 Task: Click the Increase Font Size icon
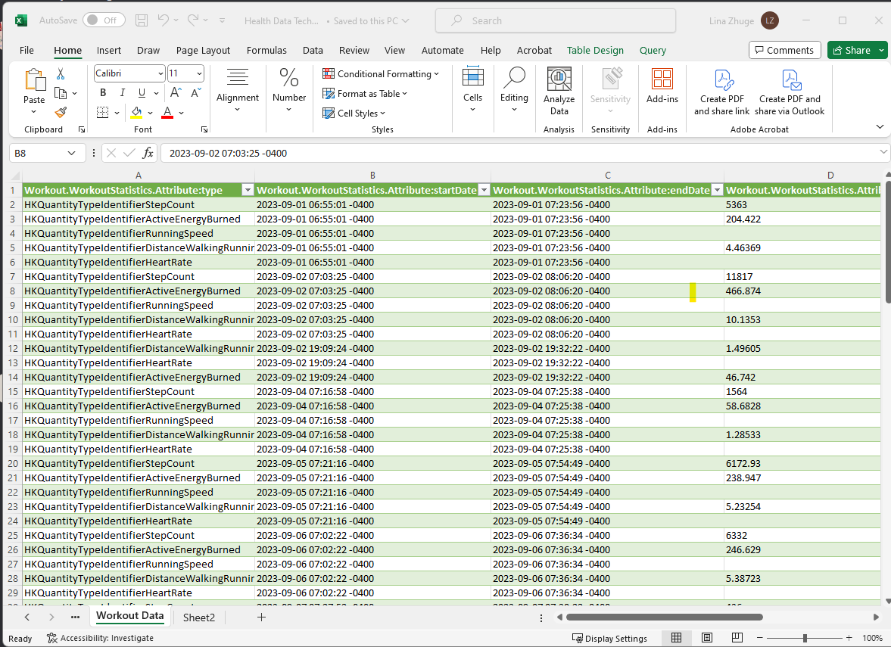pyautogui.click(x=176, y=92)
